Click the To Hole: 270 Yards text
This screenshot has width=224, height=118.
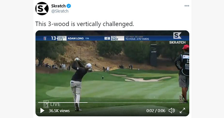point(137,39)
